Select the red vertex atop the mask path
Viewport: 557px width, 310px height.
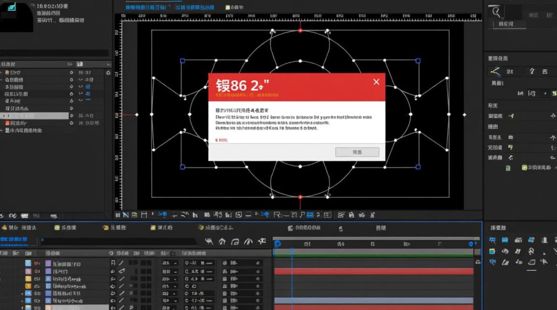pyautogui.click(x=300, y=31)
